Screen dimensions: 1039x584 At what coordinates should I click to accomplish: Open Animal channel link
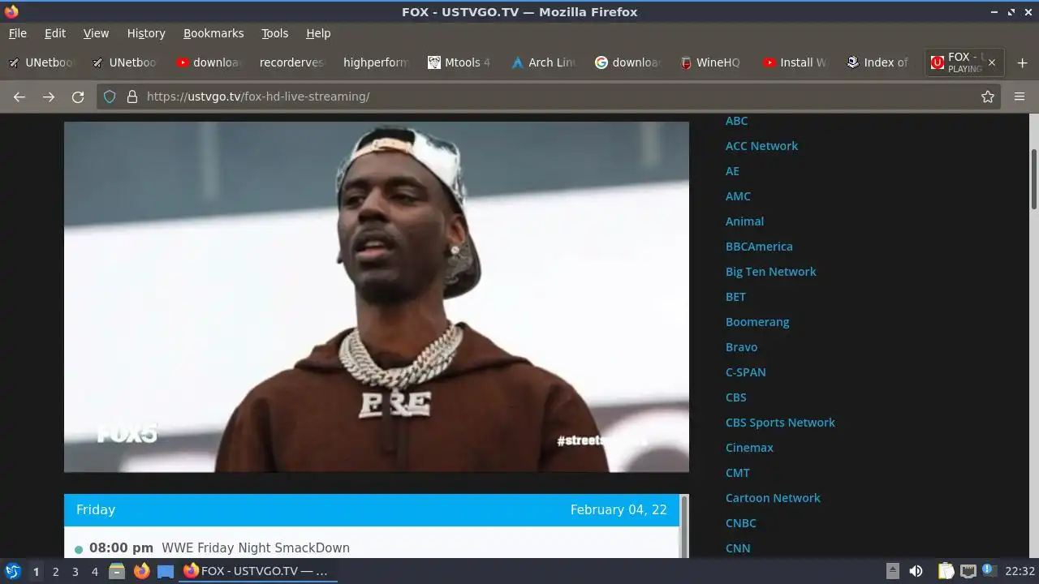[744, 221]
